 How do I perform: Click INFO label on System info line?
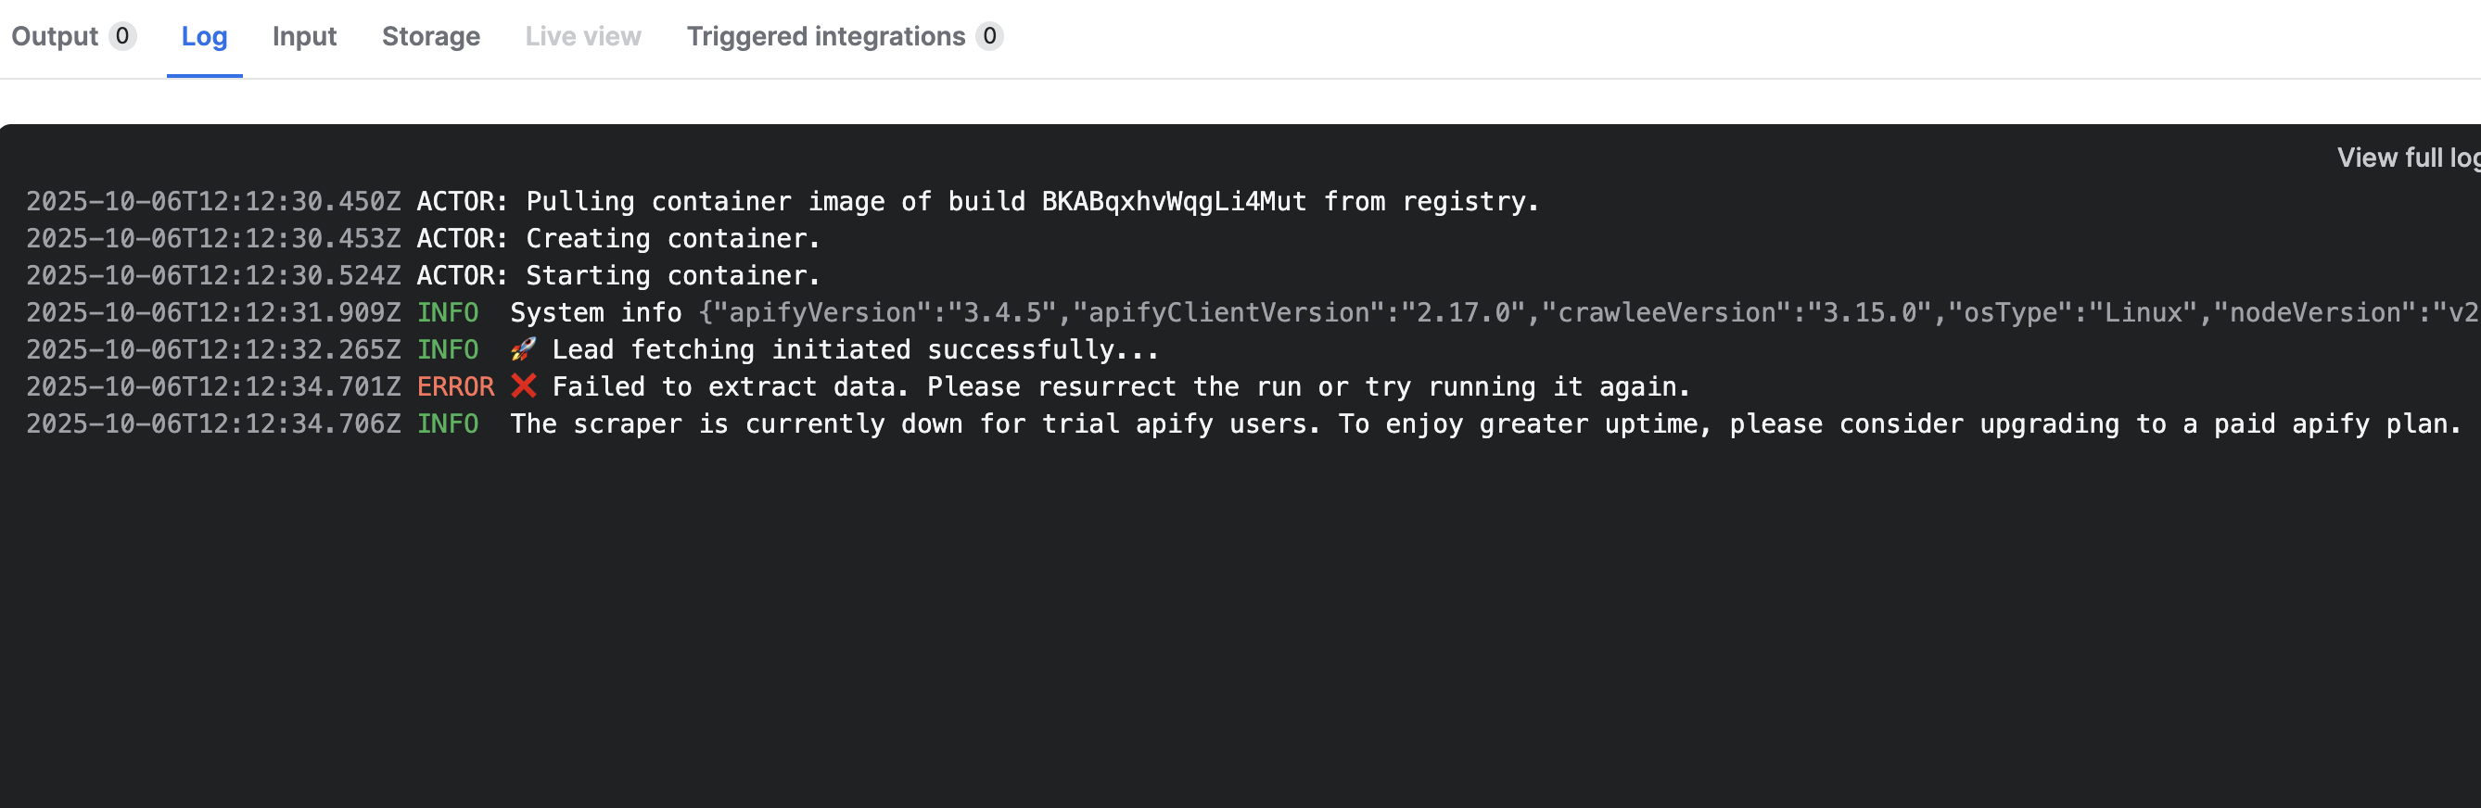(x=447, y=313)
